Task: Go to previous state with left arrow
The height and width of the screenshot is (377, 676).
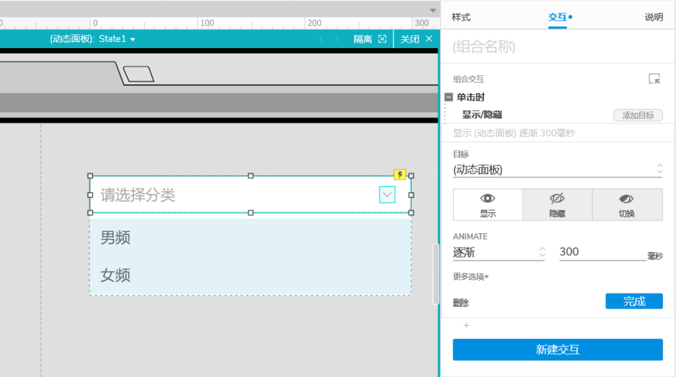Action: (x=321, y=39)
